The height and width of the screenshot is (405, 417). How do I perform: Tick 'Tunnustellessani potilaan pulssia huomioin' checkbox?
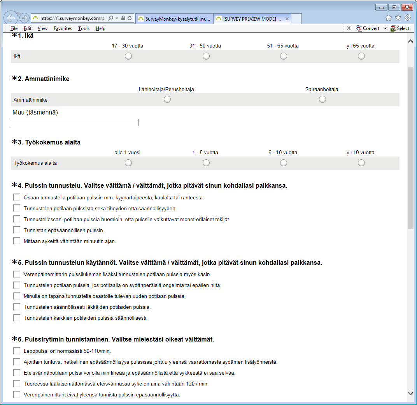[17, 219]
